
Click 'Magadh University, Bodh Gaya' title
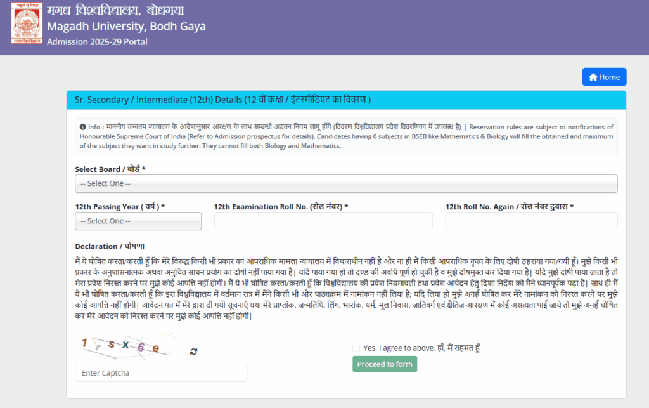point(126,26)
